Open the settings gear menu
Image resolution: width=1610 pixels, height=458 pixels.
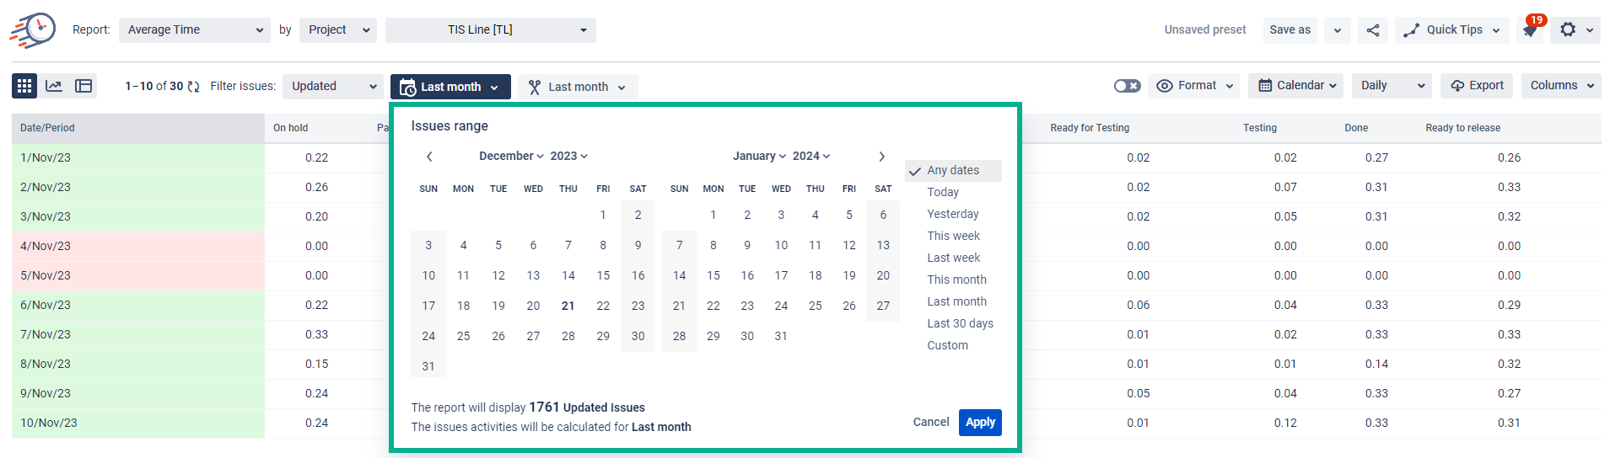(x=1576, y=29)
